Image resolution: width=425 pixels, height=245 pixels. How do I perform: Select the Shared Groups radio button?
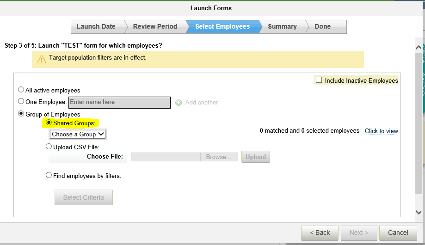pos(49,122)
